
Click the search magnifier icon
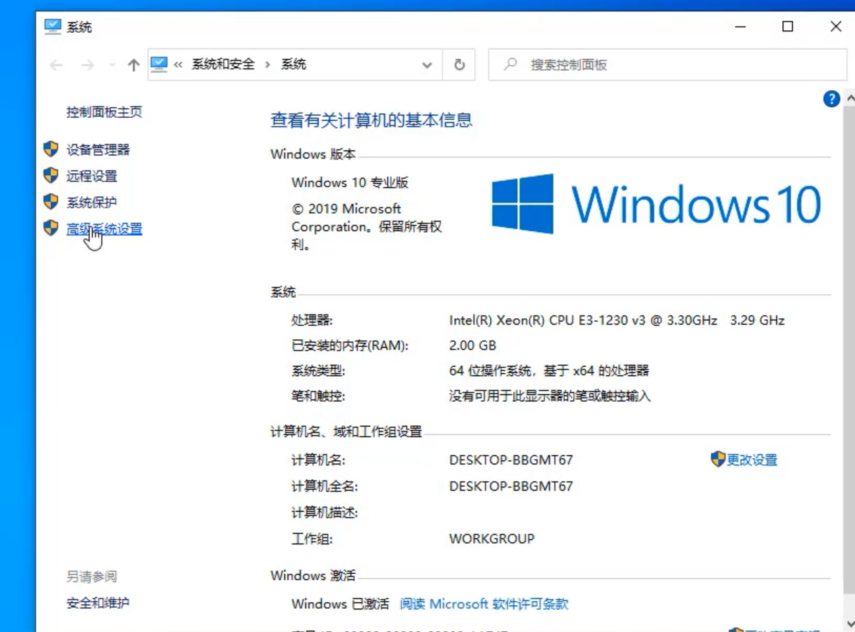click(x=511, y=64)
